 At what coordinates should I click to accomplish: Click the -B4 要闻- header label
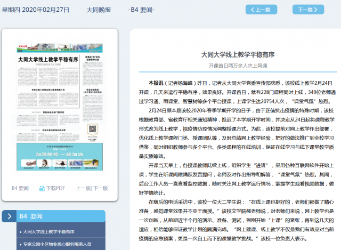point(141,10)
